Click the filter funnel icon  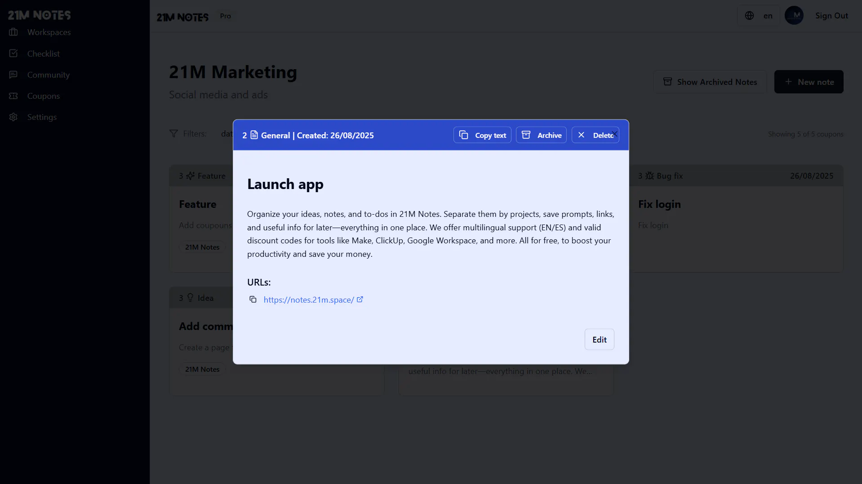pyautogui.click(x=173, y=134)
